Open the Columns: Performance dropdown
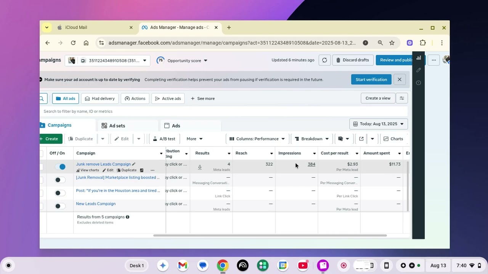The width and height of the screenshot is (488, 274). [257, 139]
